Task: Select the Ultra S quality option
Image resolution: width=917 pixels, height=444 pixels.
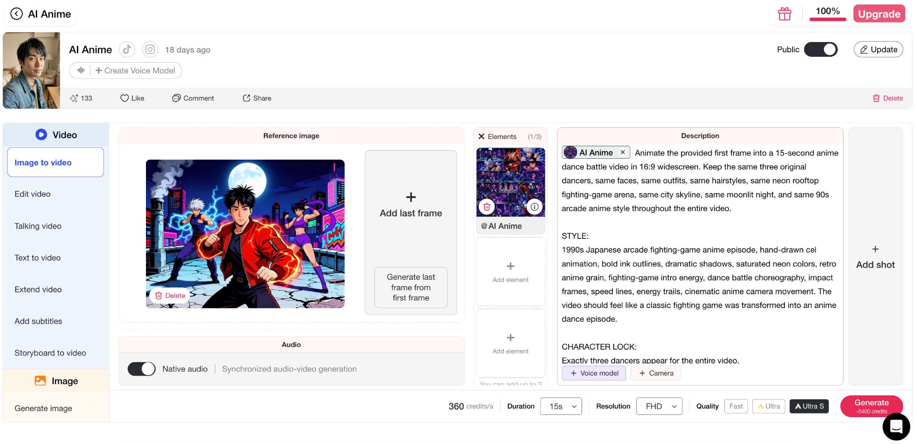Action: pyautogui.click(x=809, y=406)
